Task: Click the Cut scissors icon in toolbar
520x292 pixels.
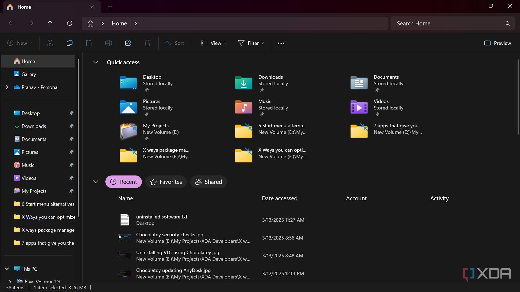Action: [50, 43]
